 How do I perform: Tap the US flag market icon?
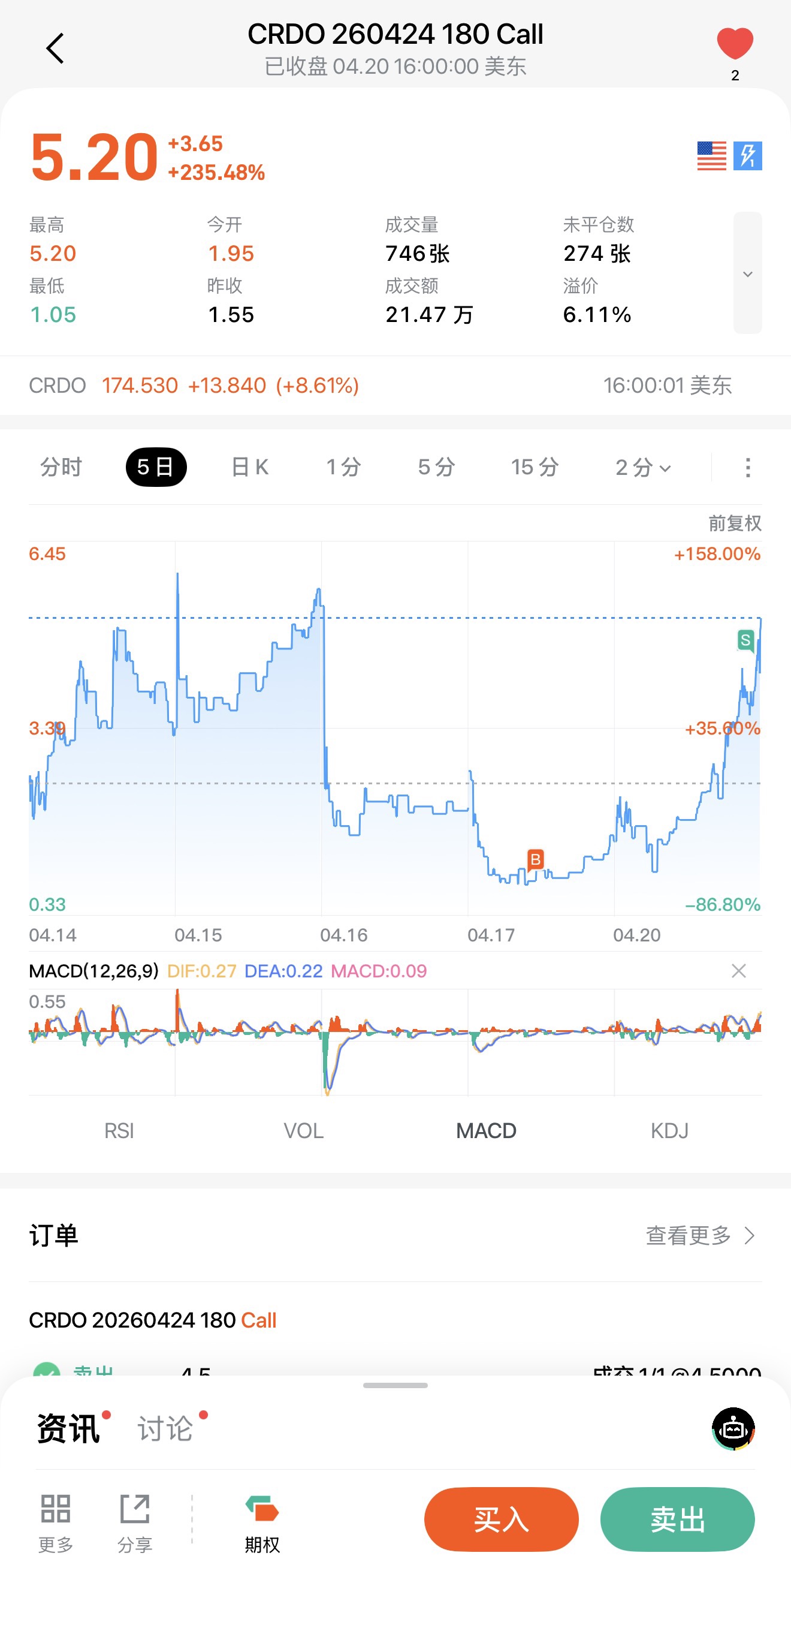point(711,156)
